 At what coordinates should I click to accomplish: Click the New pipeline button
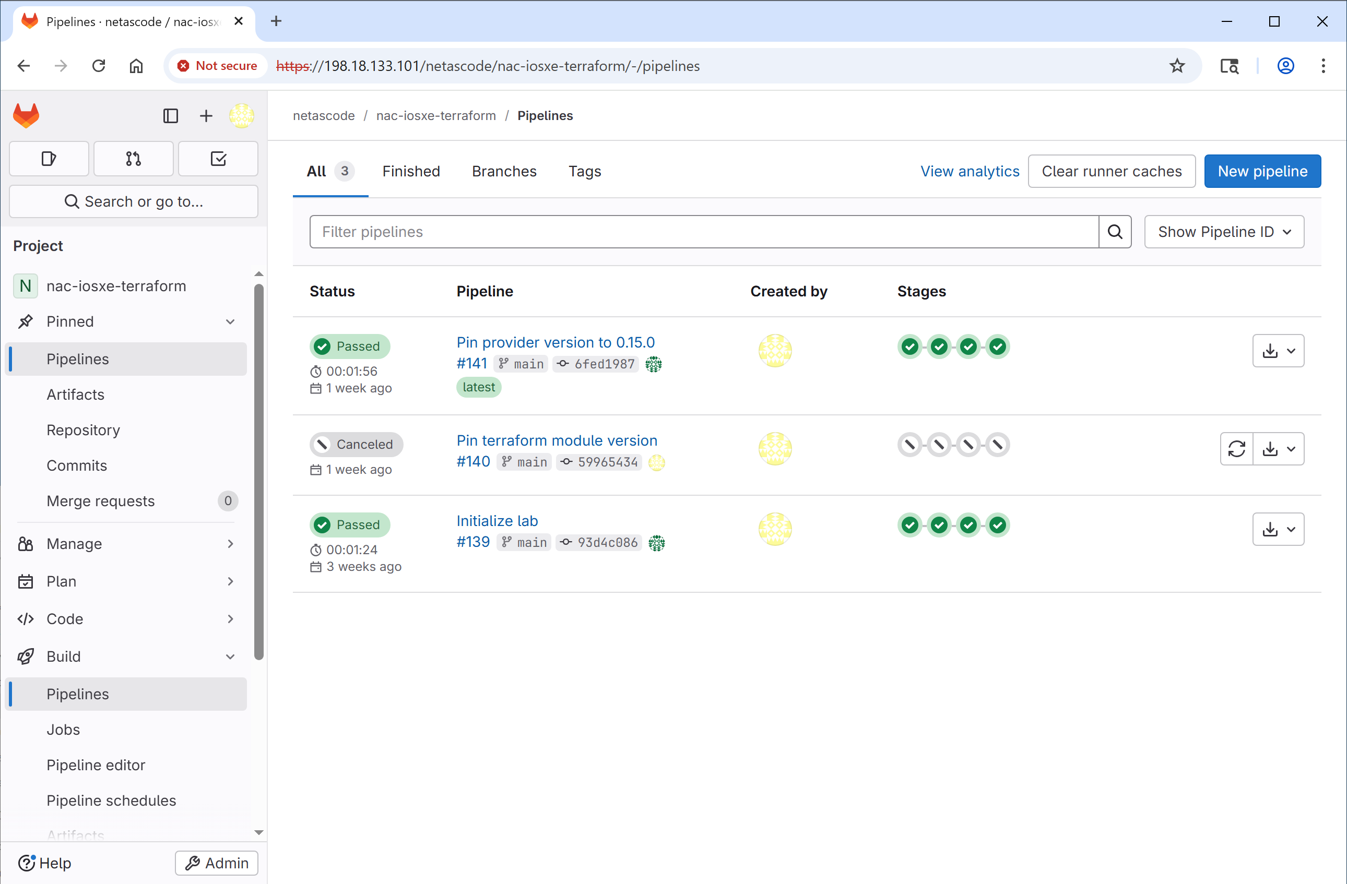[1262, 171]
